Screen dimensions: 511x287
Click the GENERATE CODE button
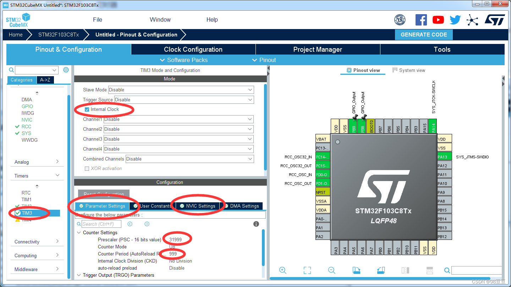point(424,35)
